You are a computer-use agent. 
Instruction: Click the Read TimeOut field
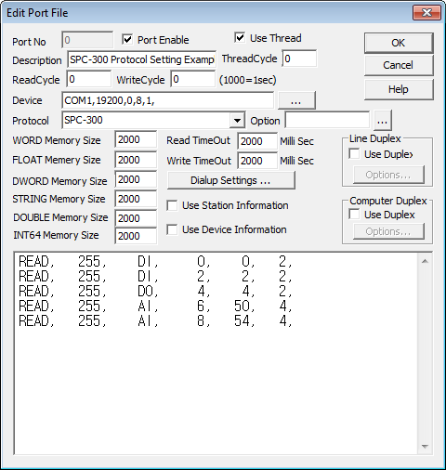pos(257,141)
